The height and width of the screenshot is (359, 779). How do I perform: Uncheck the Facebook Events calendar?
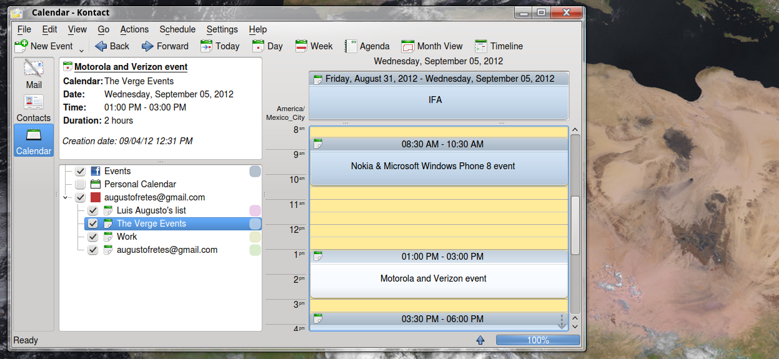[80, 171]
